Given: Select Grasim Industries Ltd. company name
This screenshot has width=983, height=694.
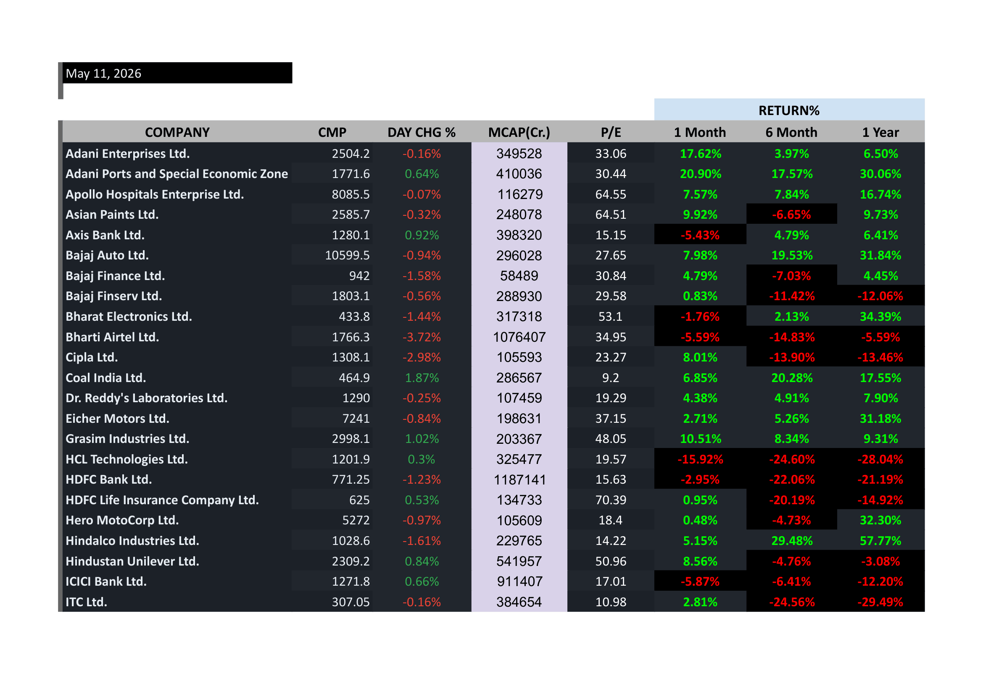Looking at the screenshot, I should (127, 439).
